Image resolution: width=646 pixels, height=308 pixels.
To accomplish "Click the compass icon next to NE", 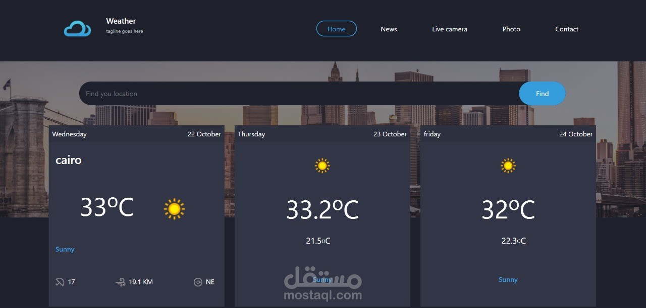I will click(197, 282).
